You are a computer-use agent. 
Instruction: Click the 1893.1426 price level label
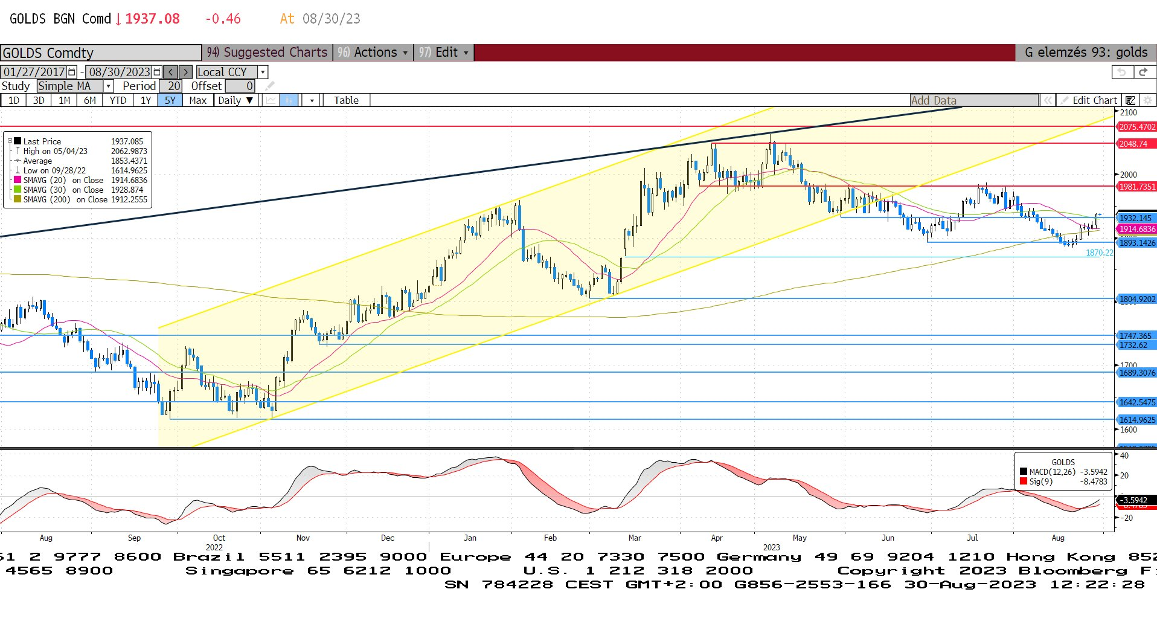1137,243
